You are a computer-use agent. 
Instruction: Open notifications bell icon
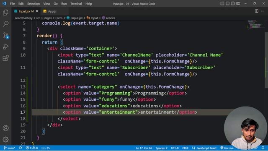tap(263, 148)
